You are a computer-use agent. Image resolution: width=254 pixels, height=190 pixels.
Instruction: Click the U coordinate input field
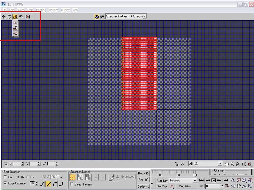17,164
